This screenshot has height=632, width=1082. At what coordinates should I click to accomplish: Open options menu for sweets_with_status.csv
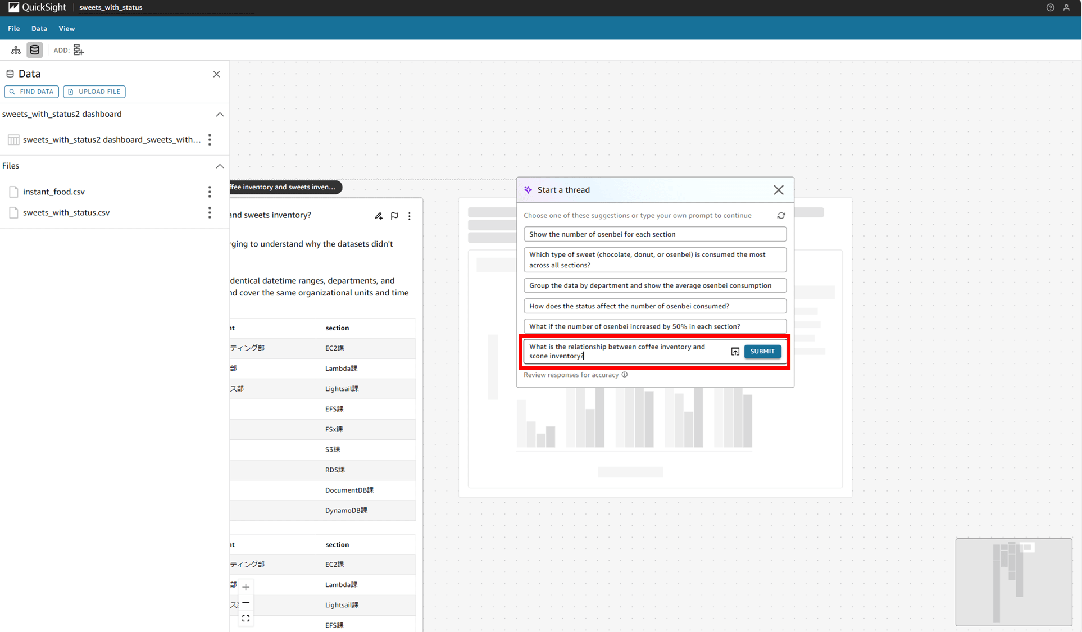210,212
